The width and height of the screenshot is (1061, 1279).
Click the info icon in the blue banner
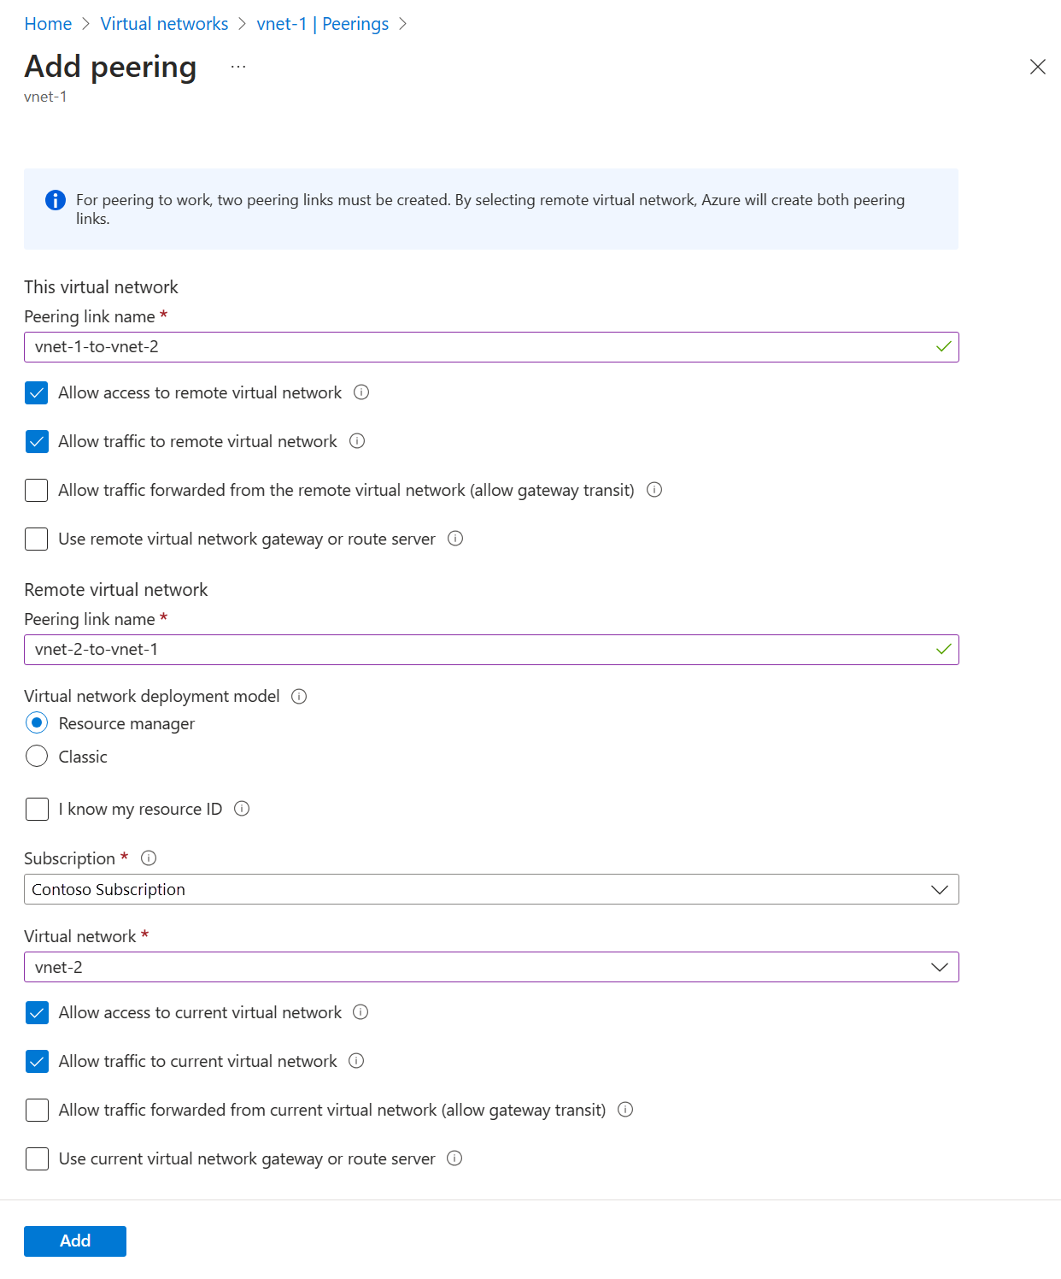coord(55,200)
